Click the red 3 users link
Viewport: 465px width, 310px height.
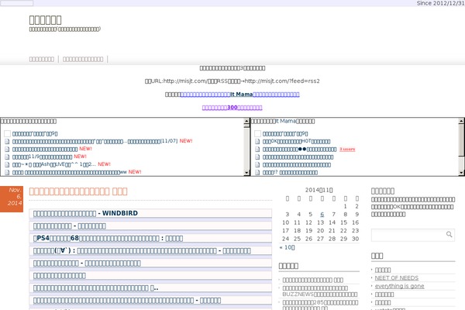pyautogui.click(x=347, y=150)
